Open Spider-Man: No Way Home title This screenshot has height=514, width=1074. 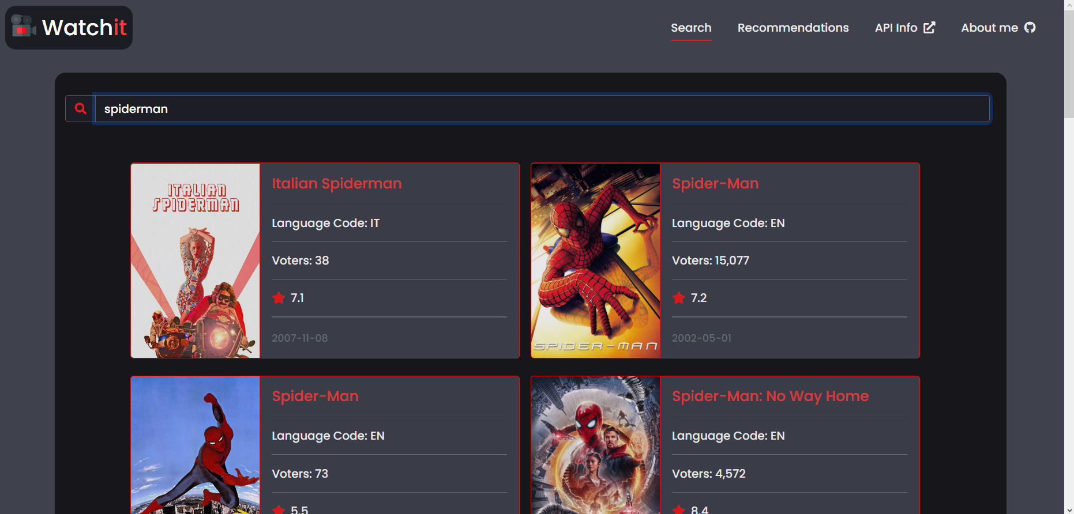770,396
